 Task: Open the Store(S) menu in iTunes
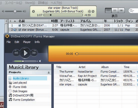30,3
